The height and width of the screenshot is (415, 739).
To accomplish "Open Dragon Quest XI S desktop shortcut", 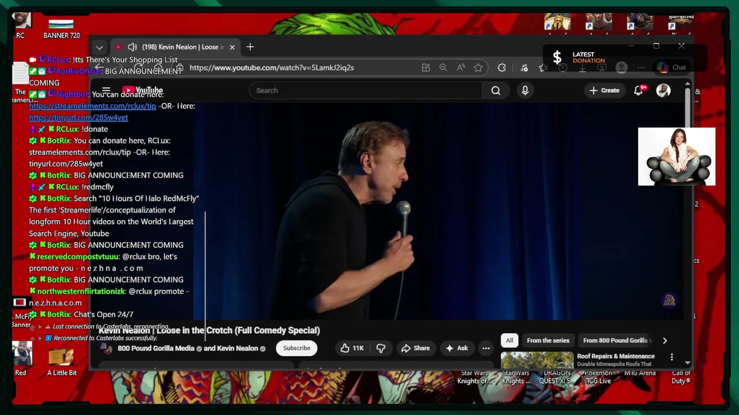I will tap(557, 377).
